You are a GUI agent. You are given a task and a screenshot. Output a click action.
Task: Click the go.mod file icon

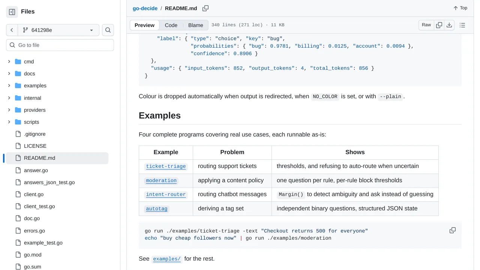click(18, 255)
